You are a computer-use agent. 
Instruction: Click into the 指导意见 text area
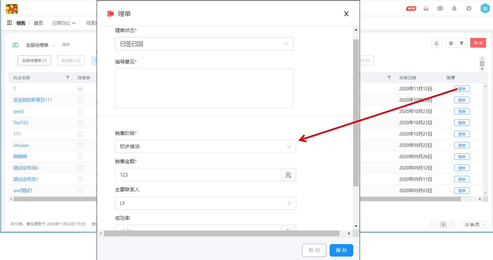204,88
